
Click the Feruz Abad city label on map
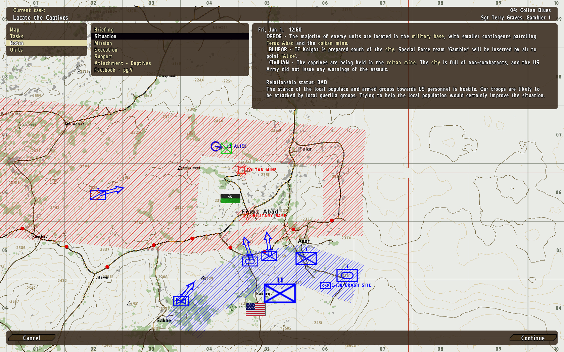[260, 212]
